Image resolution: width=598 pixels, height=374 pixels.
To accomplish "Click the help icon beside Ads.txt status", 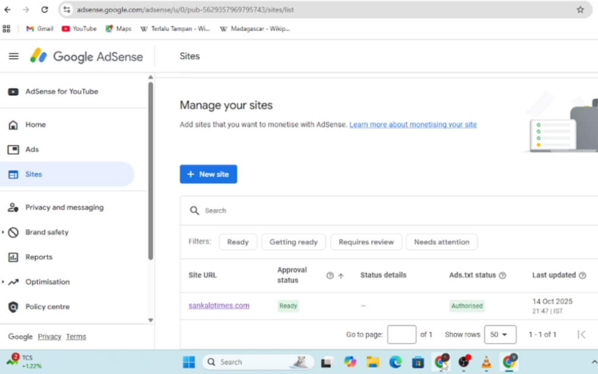I will click(502, 275).
